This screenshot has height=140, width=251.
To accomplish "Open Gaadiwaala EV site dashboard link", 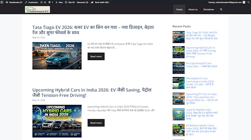I will (x=14, y=2).
